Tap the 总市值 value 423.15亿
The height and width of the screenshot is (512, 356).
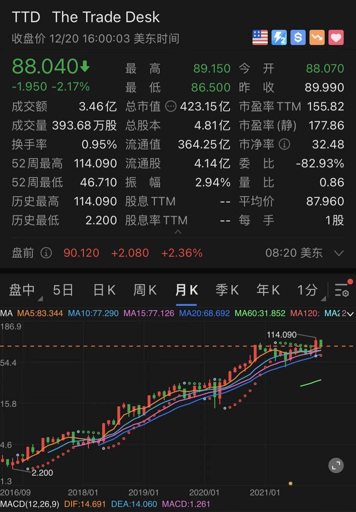tap(205, 107)
